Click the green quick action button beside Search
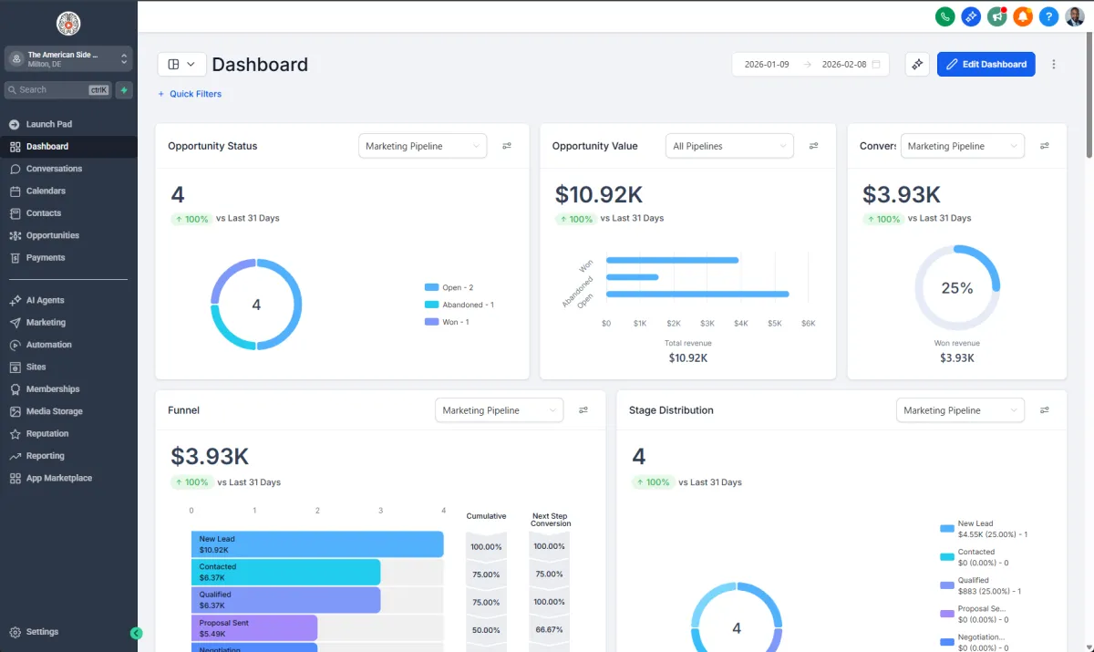 [x=124, y=89]
